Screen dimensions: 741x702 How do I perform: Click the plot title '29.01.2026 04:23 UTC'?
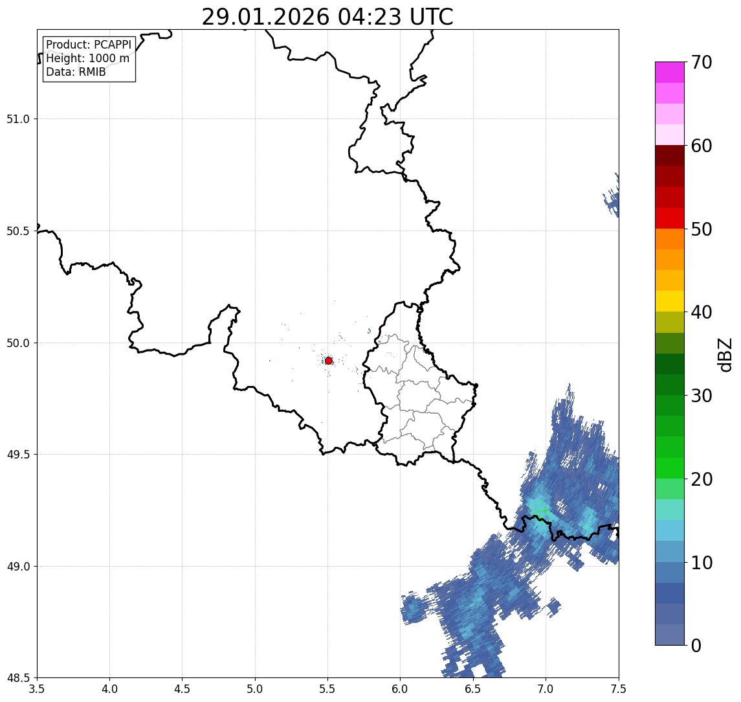tap(327, 17)
